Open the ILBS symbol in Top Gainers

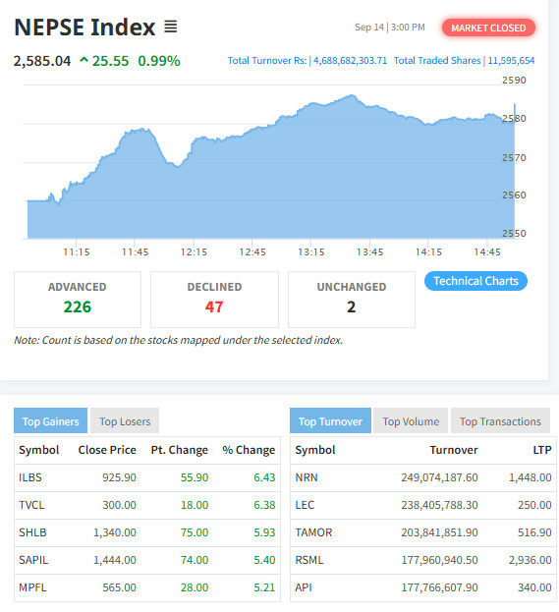[30, 477]
